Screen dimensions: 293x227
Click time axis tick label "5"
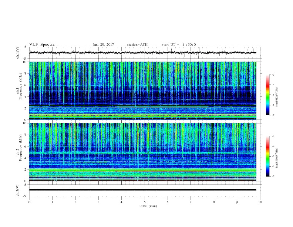pyautogui.click(x=145, y=202)
